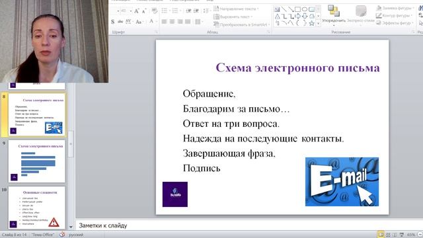The image size is (423, 238).
Task: Select the down block arrow shape
Action: (305, 17)
